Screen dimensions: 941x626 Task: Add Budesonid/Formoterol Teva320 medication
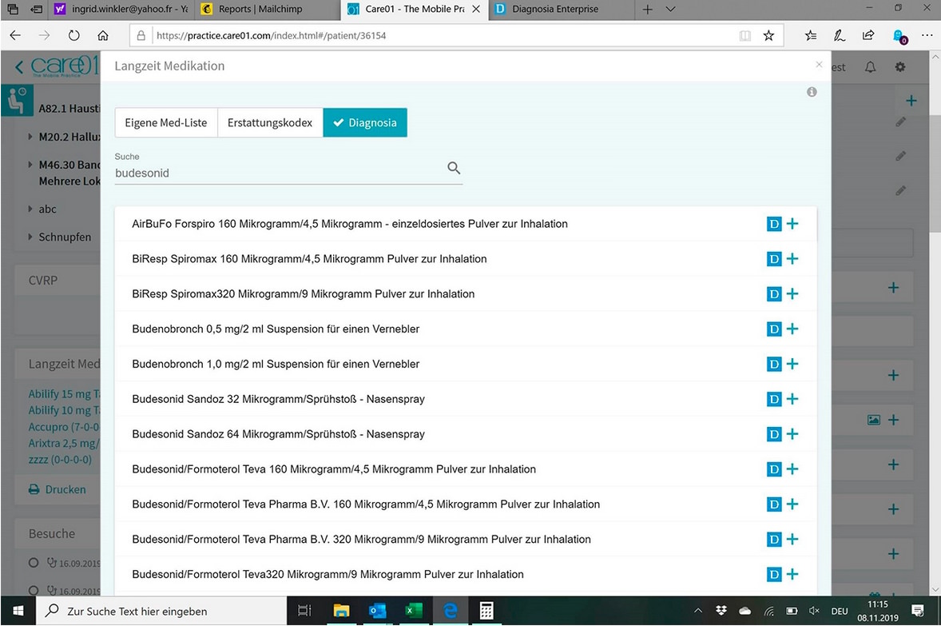click(x=792, y=574)
